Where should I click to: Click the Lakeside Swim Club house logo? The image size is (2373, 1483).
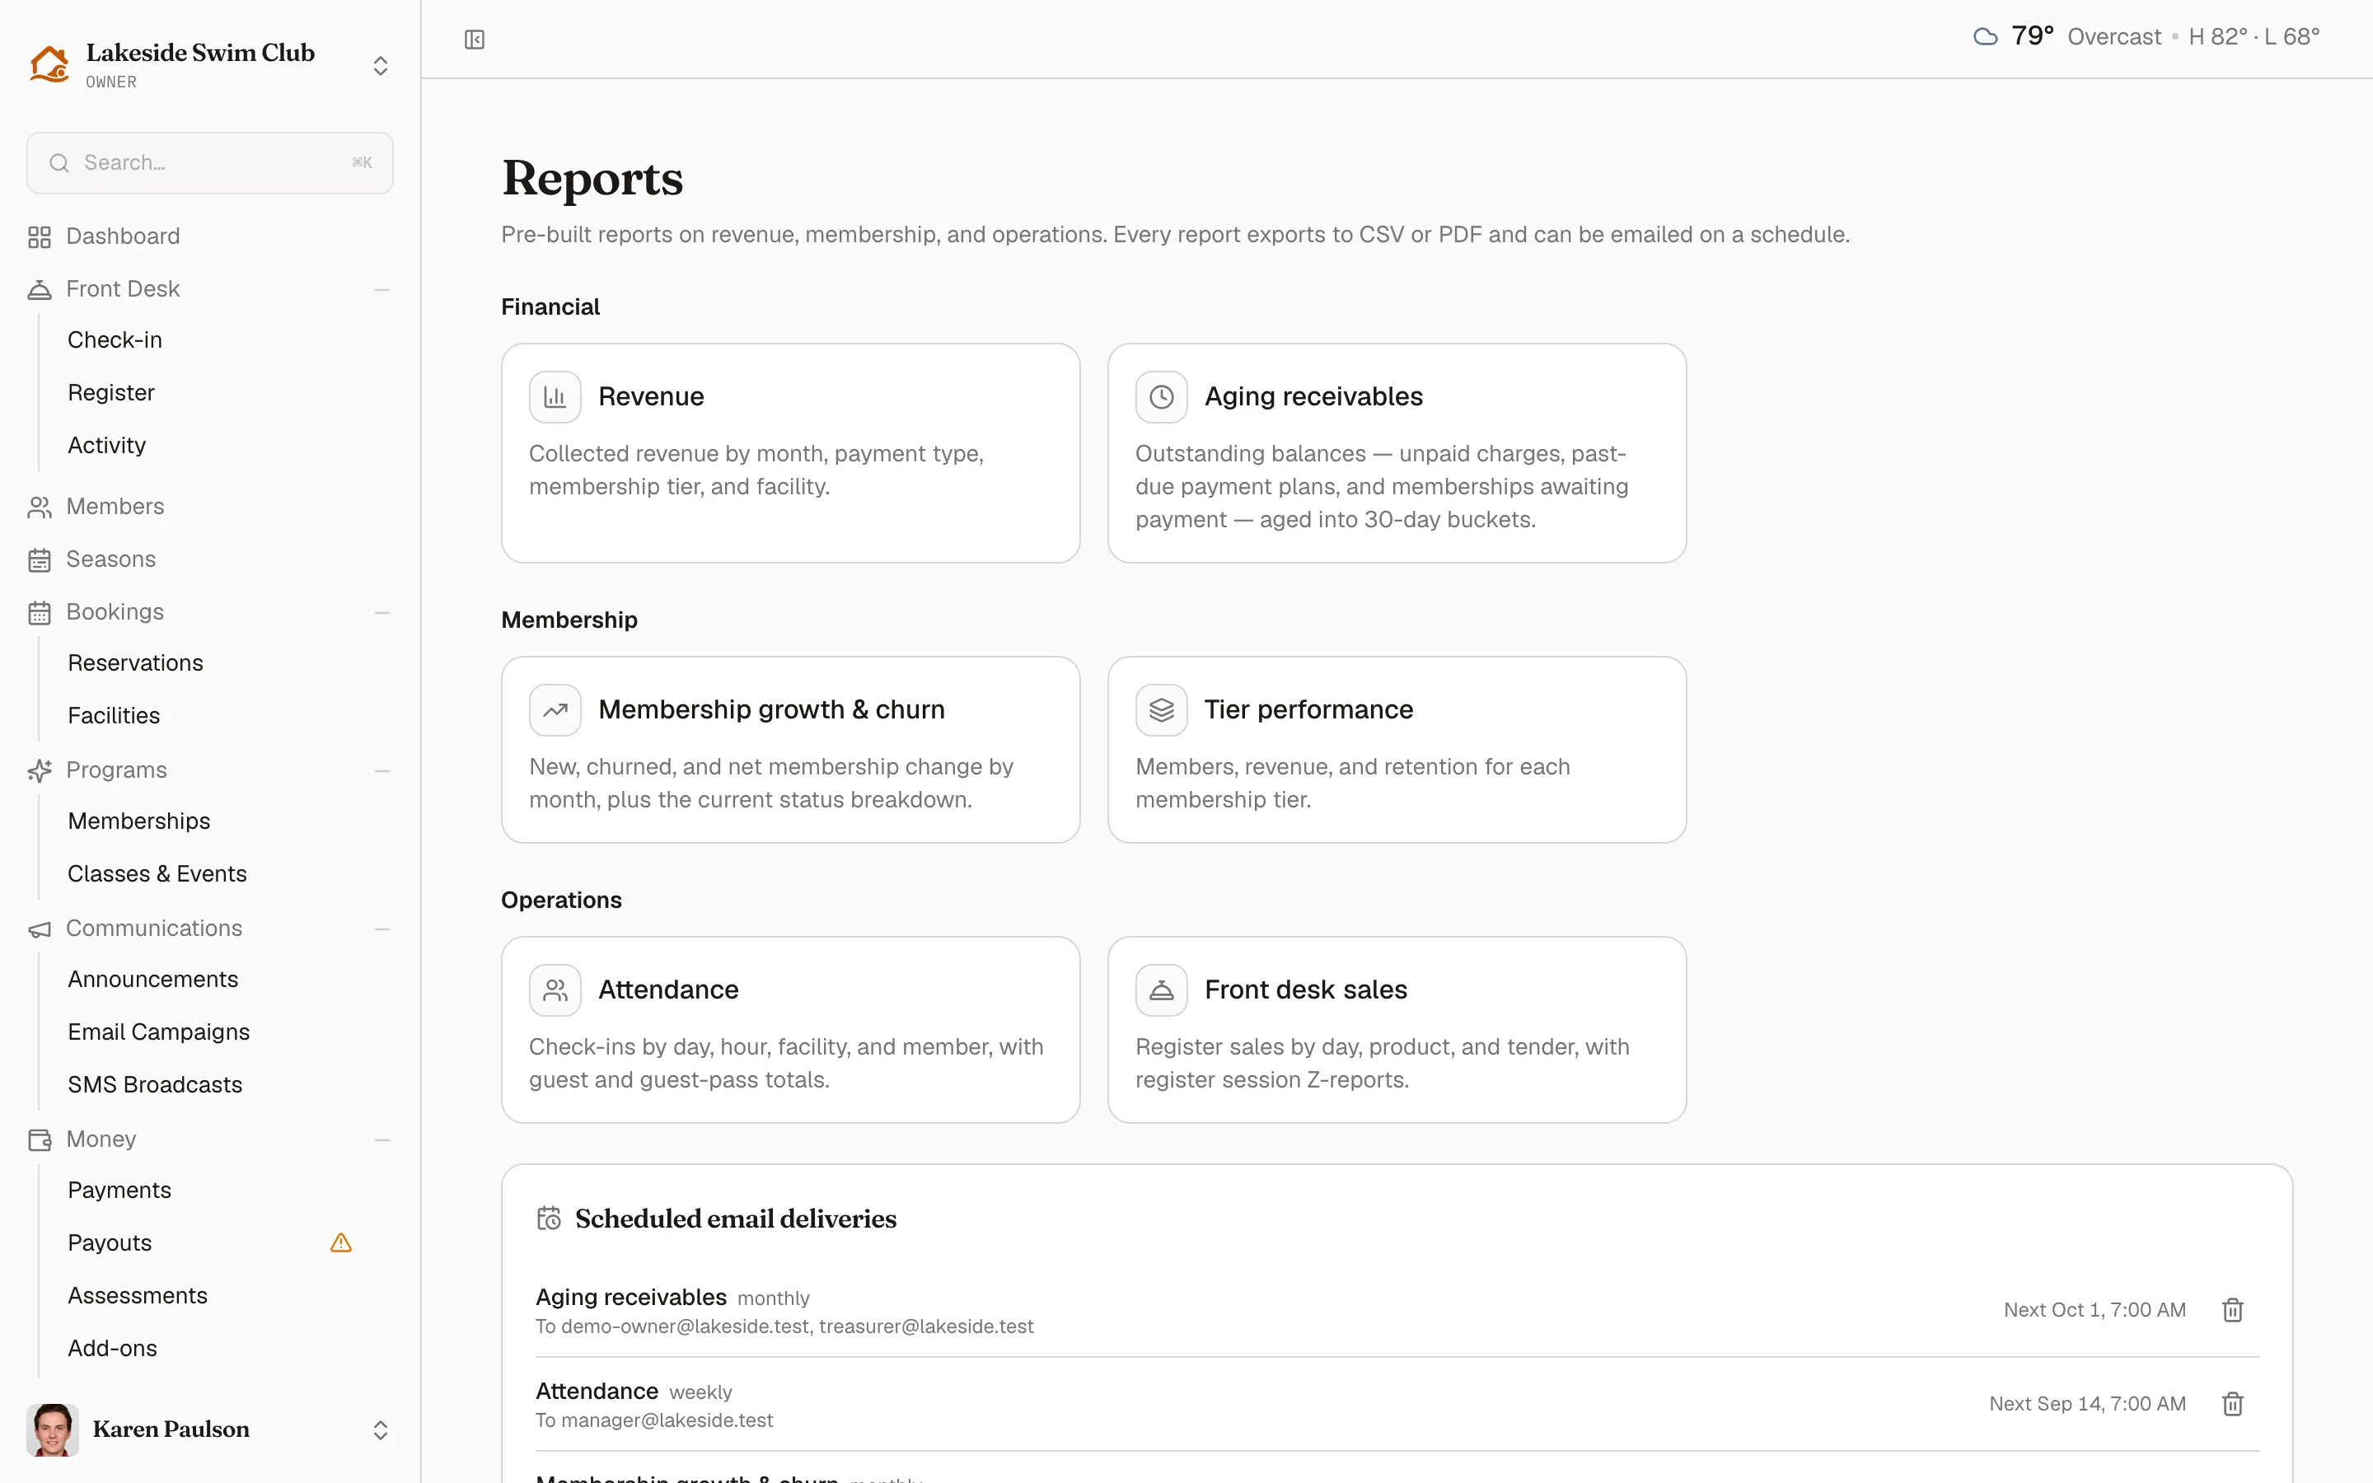tap(49, 65)
